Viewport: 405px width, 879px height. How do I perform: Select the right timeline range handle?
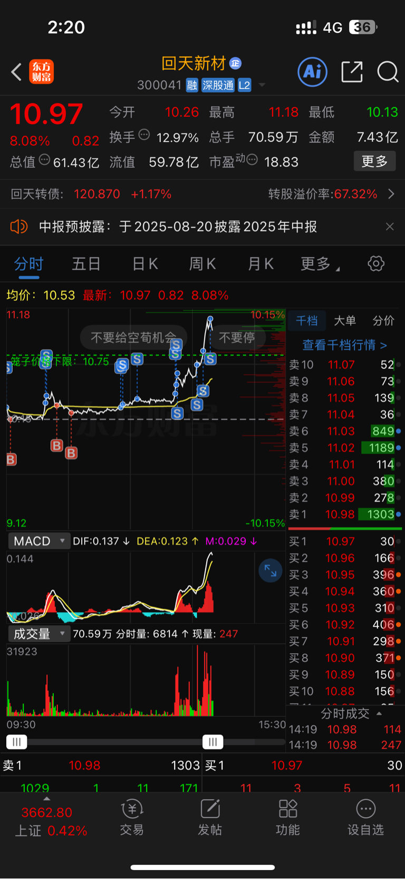coord(213,742)
